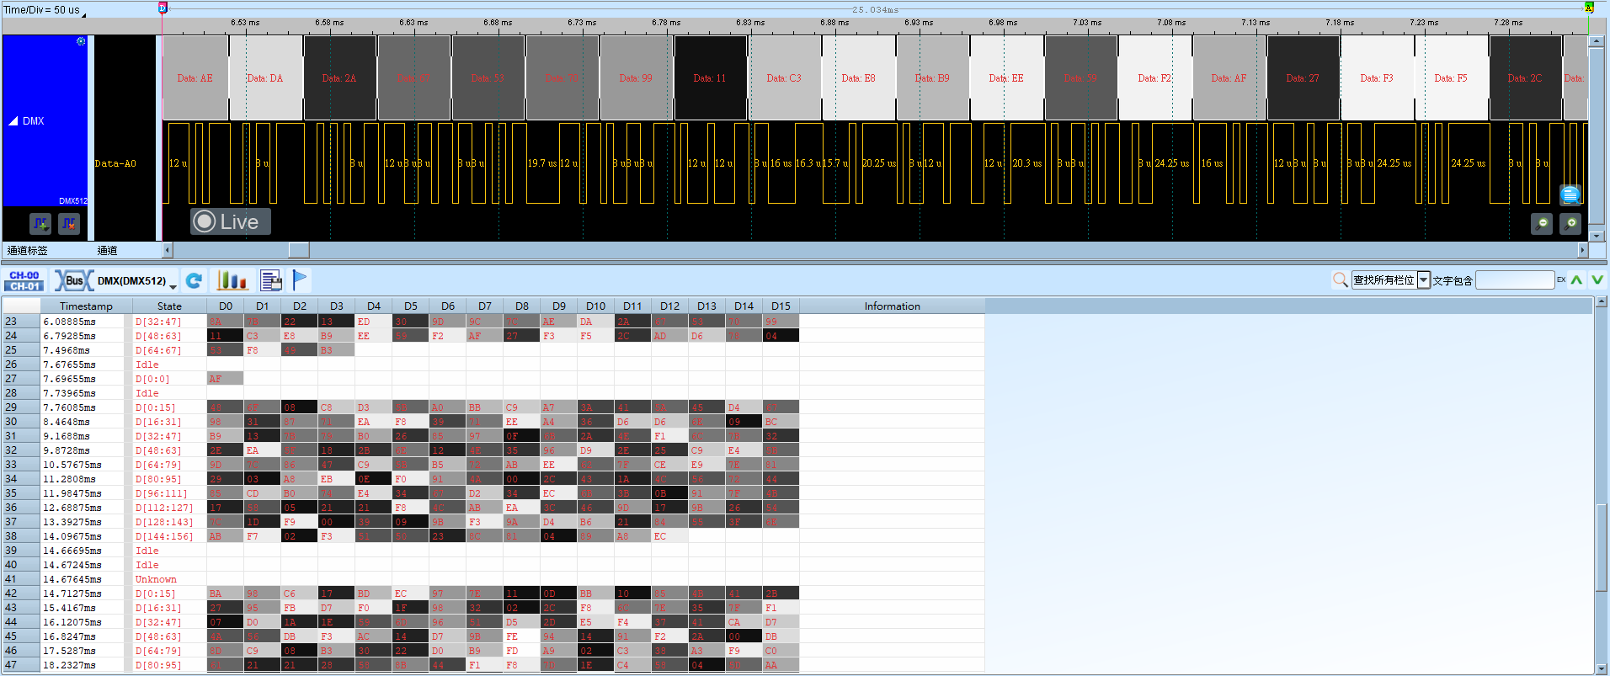Click the D cursor marker on timeline
Viewport: 1610px width, 676px height.
tap(163, 8)
